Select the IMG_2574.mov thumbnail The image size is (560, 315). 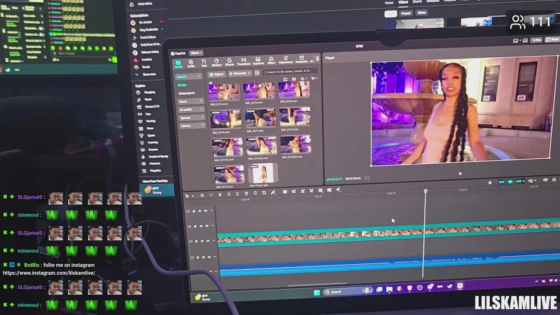click(x=224, y=93)
